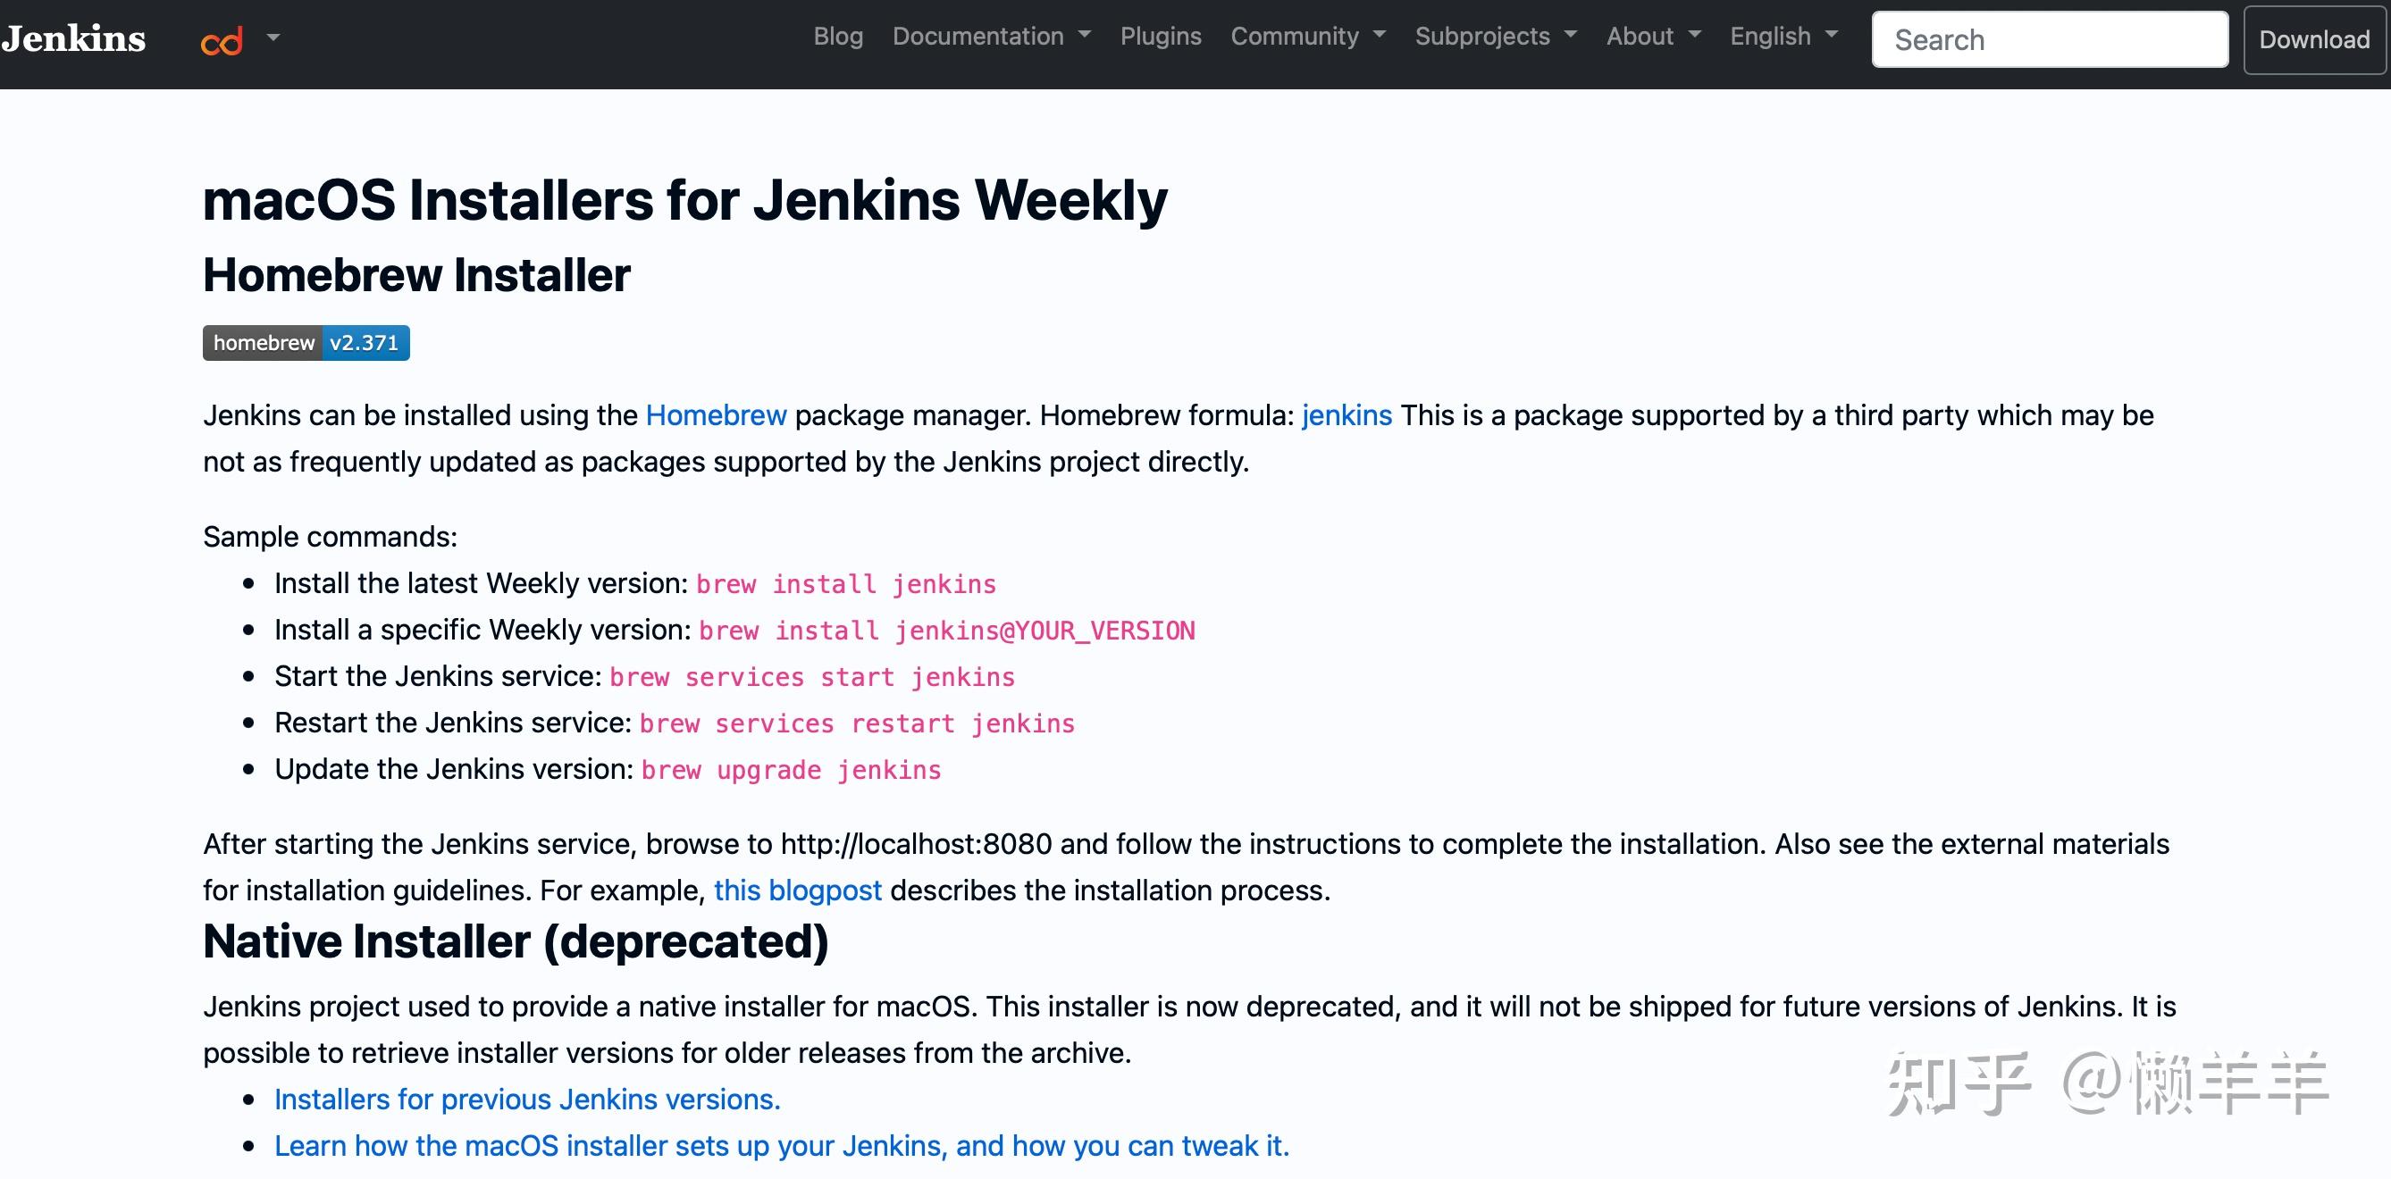Click the jenkins Homebrew formula link
The width and height of the screenshot is (2391, 1179).
point(1346,415)
